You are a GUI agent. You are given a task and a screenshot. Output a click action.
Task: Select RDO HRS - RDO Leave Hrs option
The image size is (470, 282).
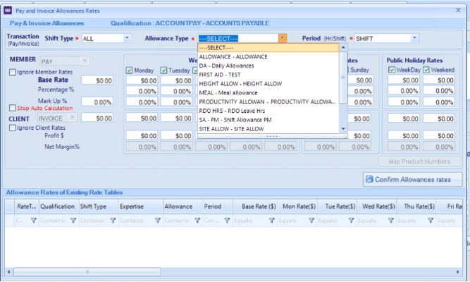pyautogui.click(x=268, y=111)
